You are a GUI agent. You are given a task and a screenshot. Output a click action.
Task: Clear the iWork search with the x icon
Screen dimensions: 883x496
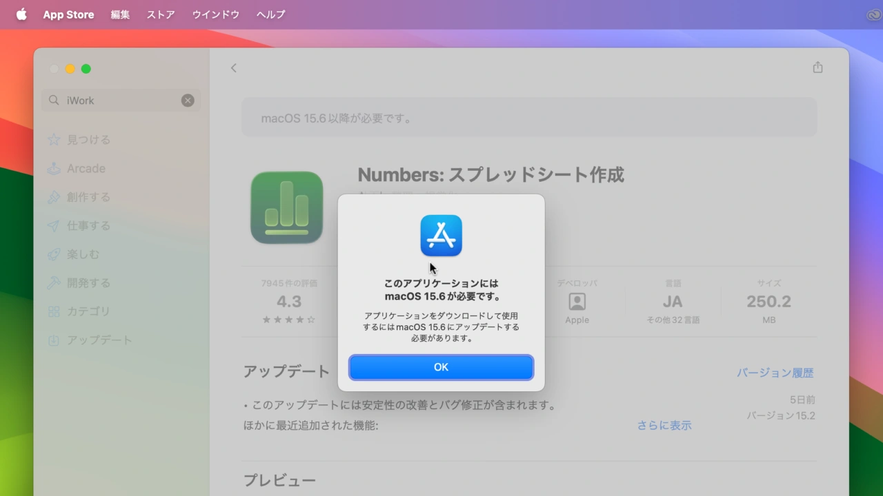[x=187, y=100]
